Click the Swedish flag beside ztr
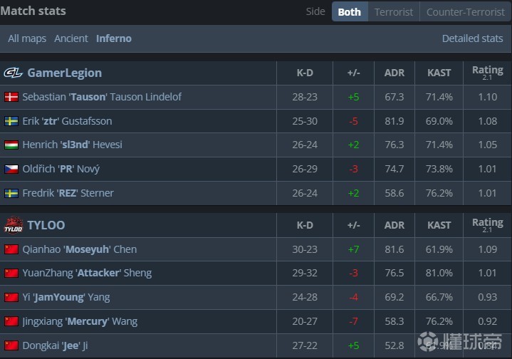This screenshot has height=359, width=512. tap(11, 121)
